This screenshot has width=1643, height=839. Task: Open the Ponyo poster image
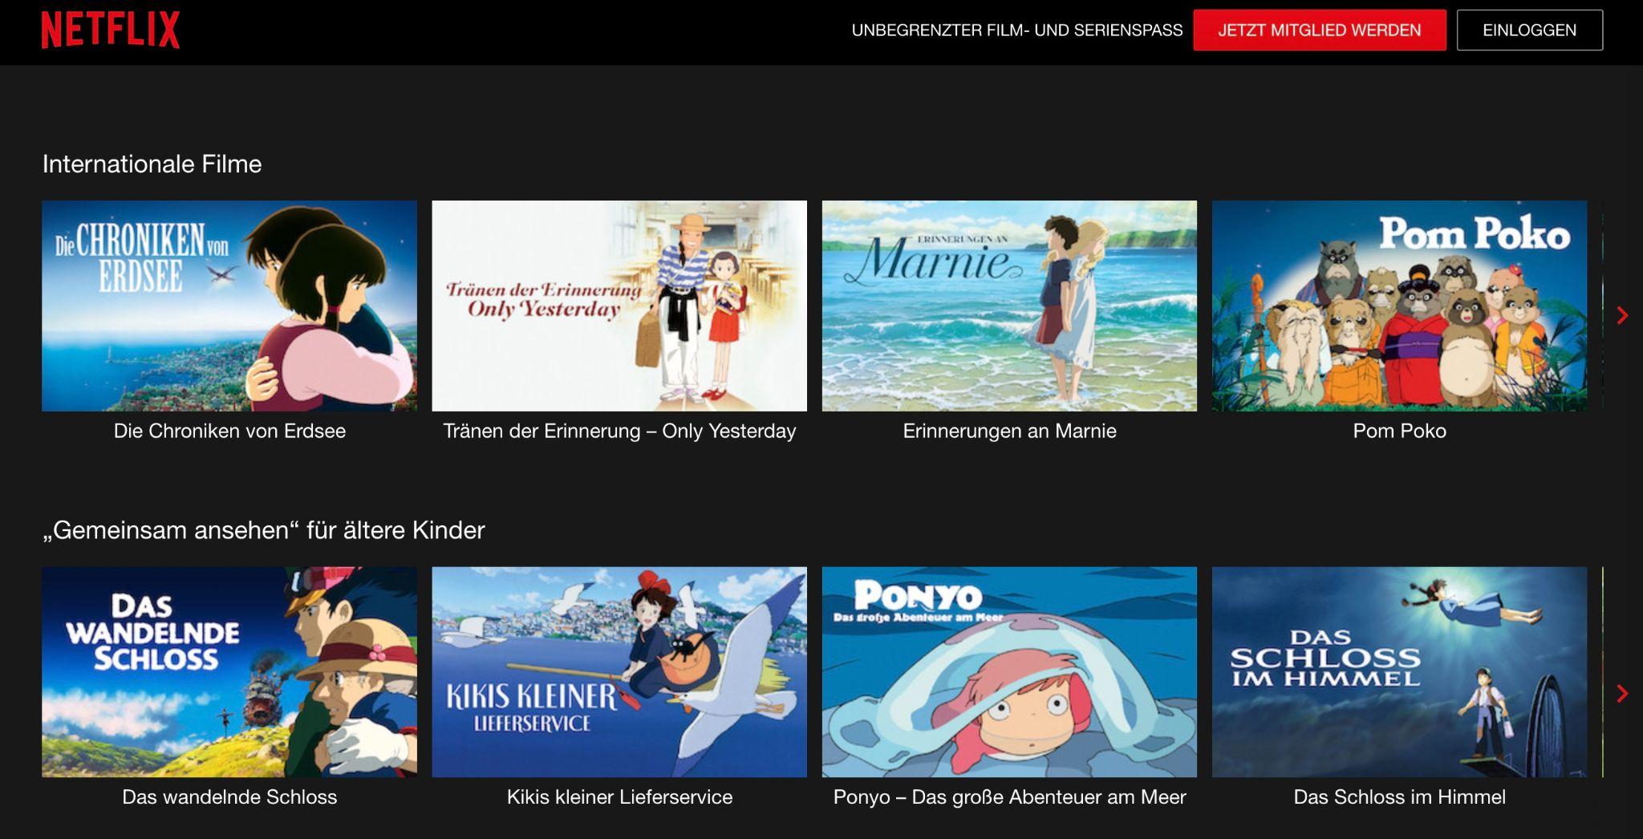click(1009, 672)
